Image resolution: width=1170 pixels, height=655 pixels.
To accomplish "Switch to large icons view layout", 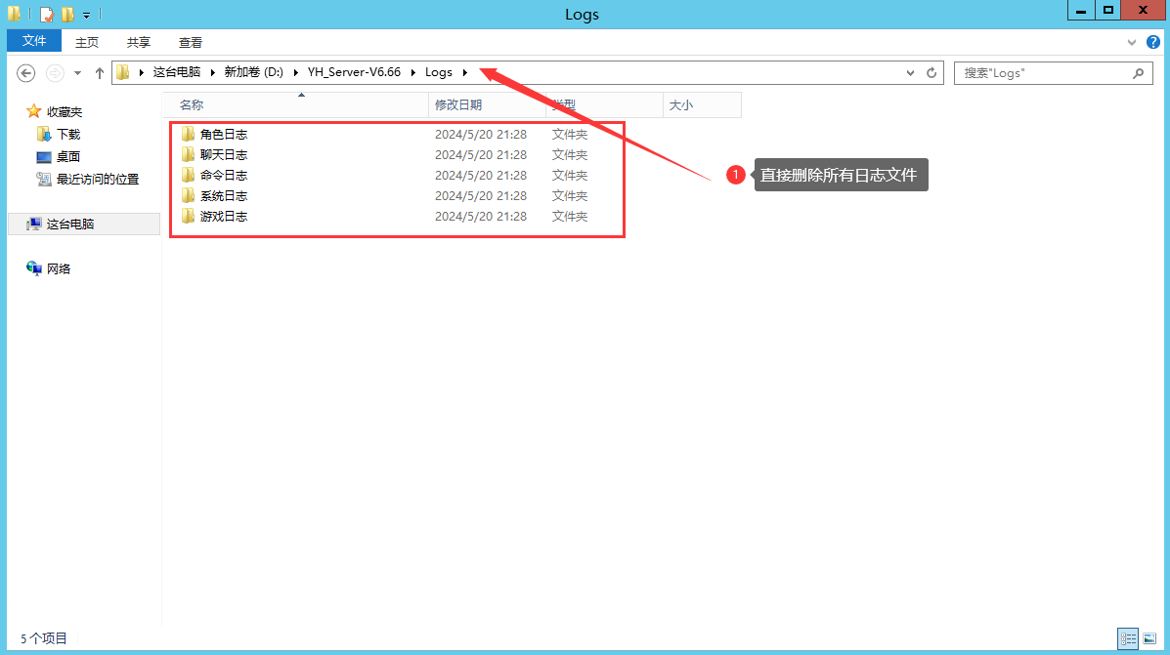I will point(1148,639).
